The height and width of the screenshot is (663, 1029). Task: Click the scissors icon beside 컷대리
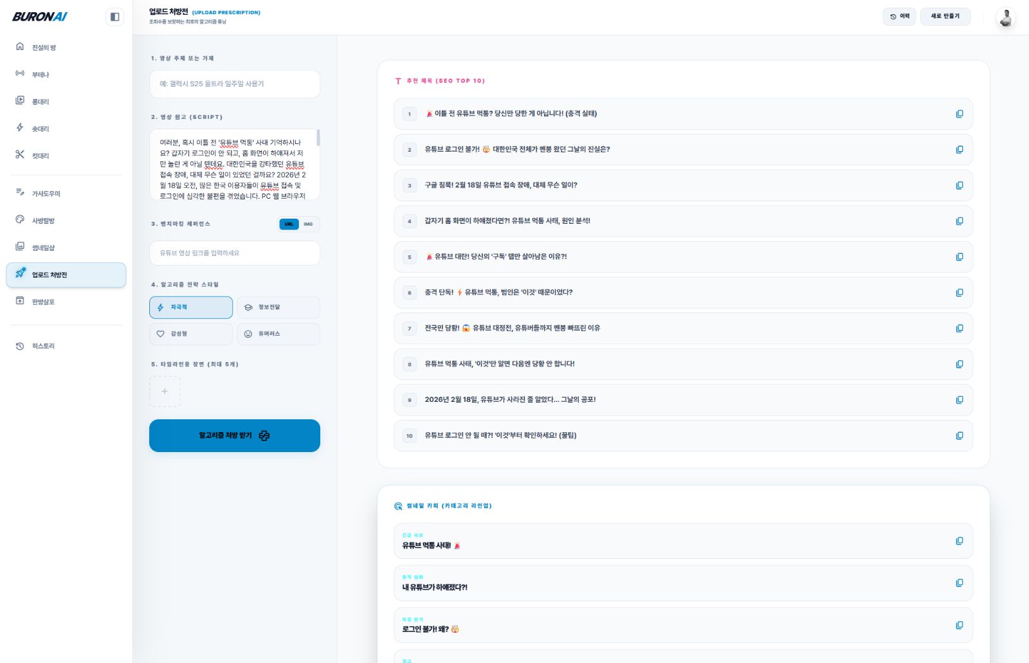[20, 155]
